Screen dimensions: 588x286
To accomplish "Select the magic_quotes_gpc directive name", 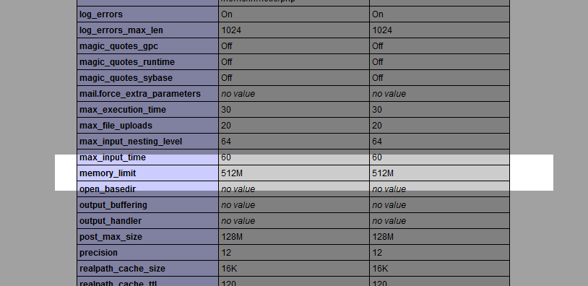I will [x=118, y=46].
